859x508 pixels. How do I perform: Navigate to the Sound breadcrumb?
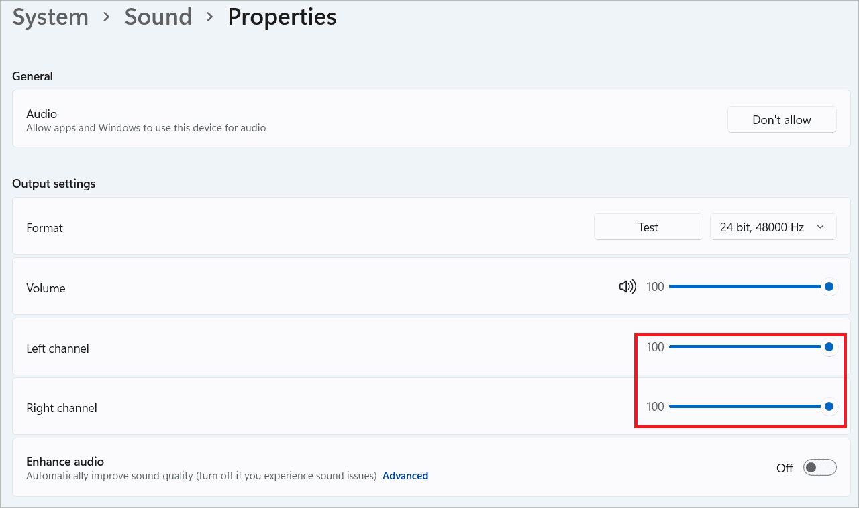click(x=158, y=17)
